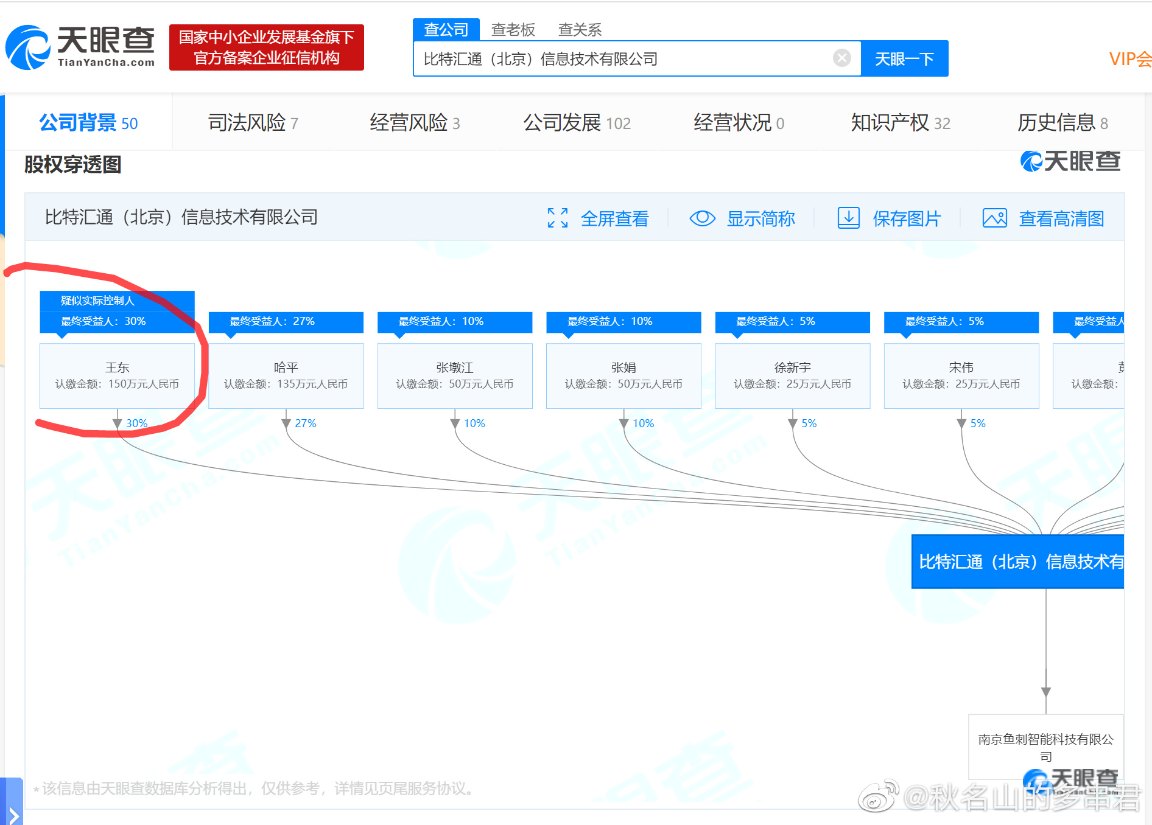The image size is (1152, 825).
Task: Open the 经营风险 tab
Action: pyautogui.click(x=415, y=123)
